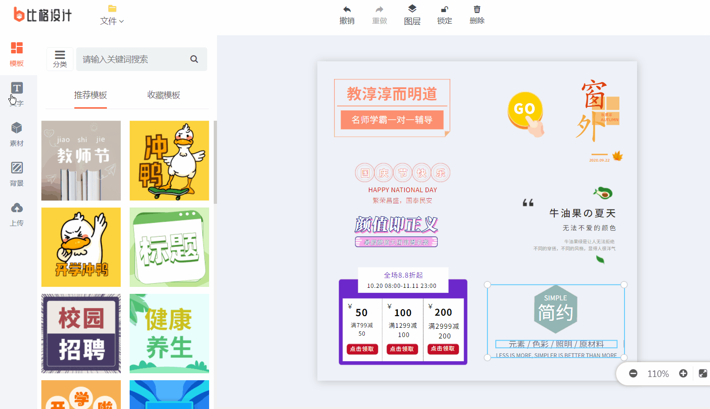Click the 撤销 undo button
The height and width of the screenshot is (409, 710).
(x=347, y=15)
